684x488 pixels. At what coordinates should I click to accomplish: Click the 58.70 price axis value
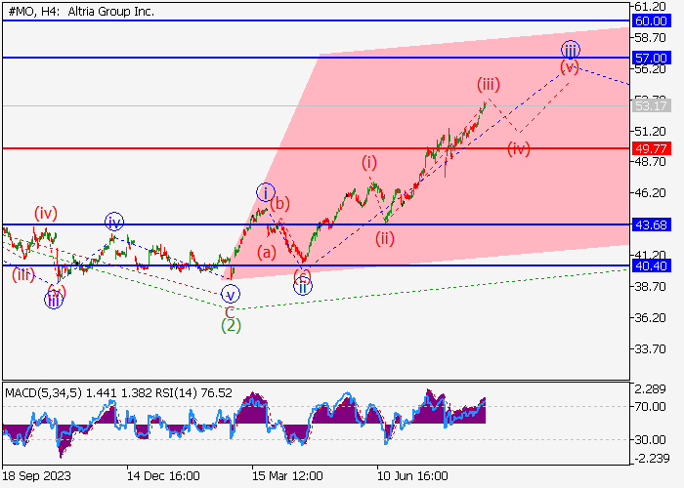(650, 38)
